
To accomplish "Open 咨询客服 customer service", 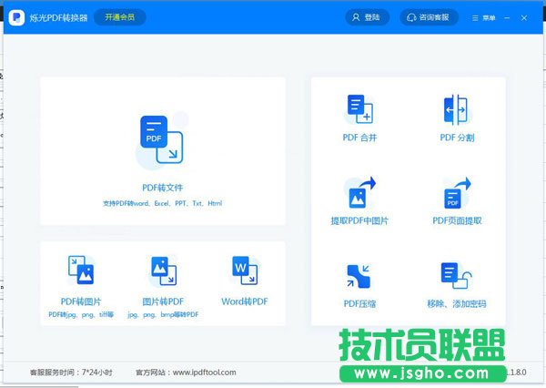I will [x=429, y=17].
